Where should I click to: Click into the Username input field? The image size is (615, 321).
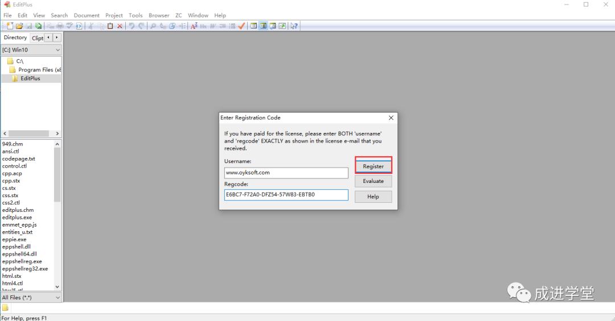tap(286, 173)
